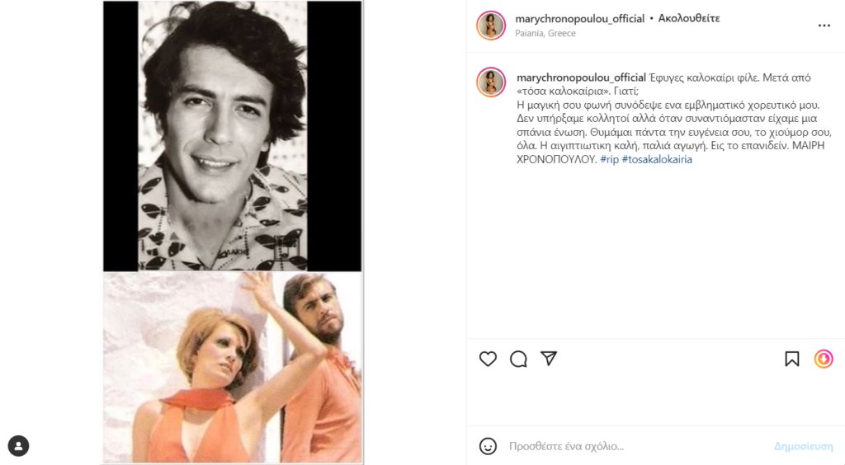Image resolution: width=845 pixels, height=465 pixels.
Task: Save post using bookmark icon
Action: pyautogui.click(x=791, y=359)
